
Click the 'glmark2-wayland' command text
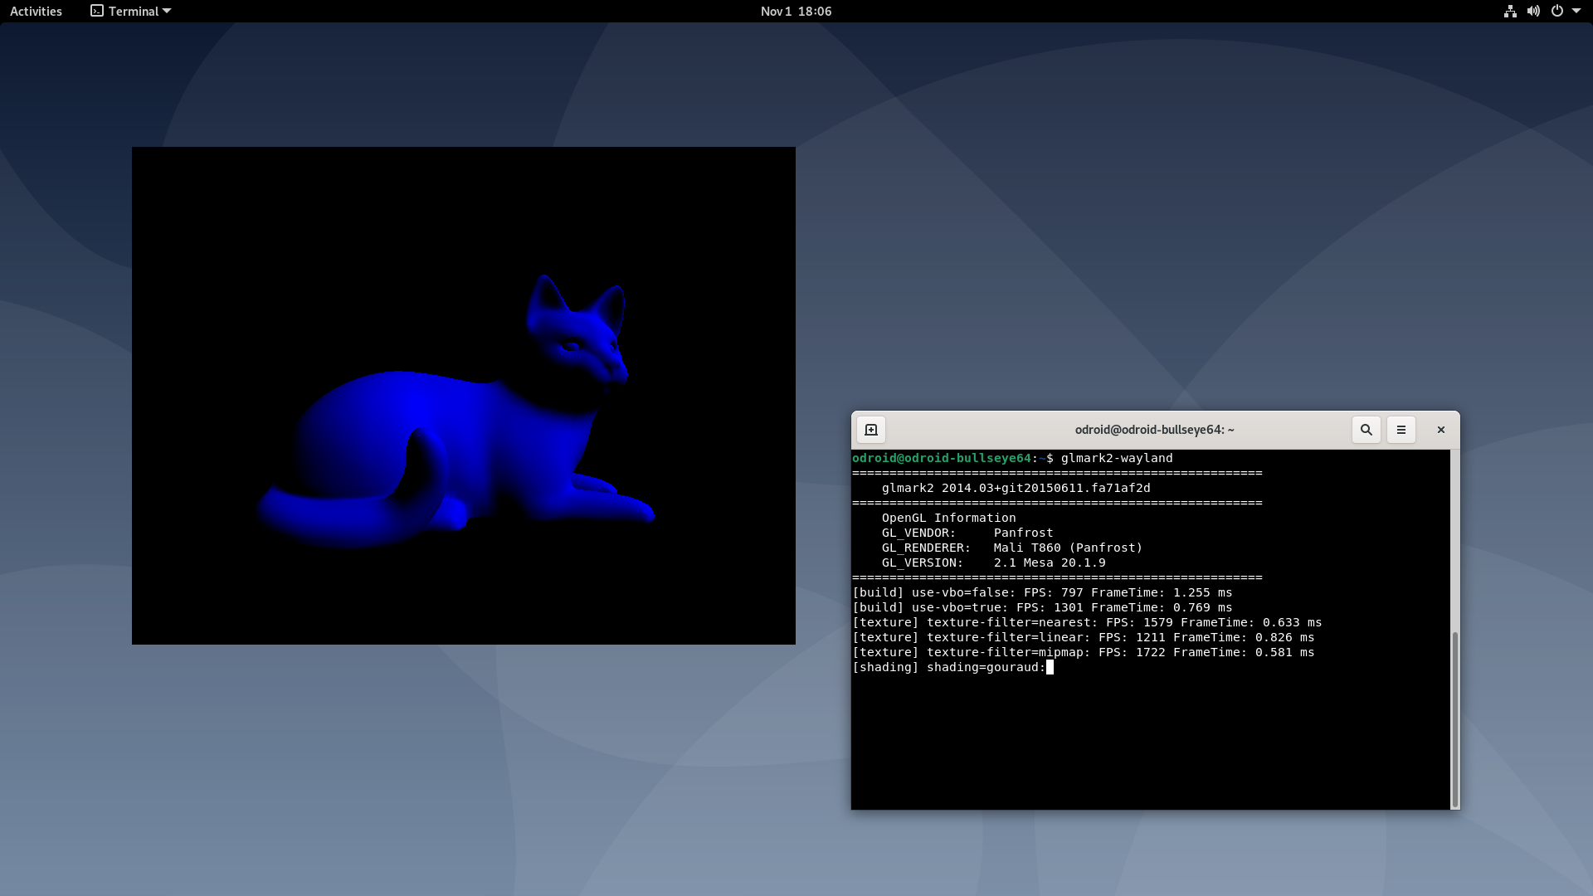[1116, 458]
